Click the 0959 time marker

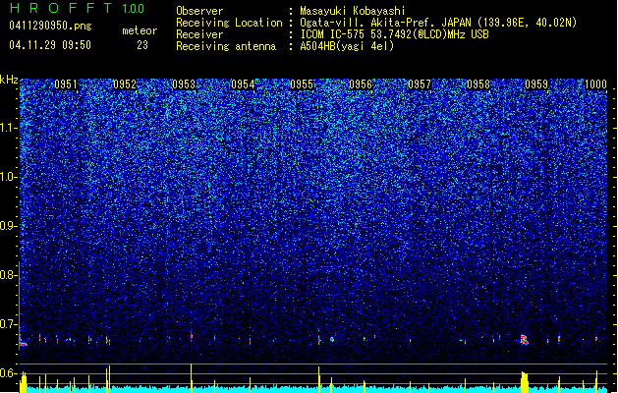536,84
